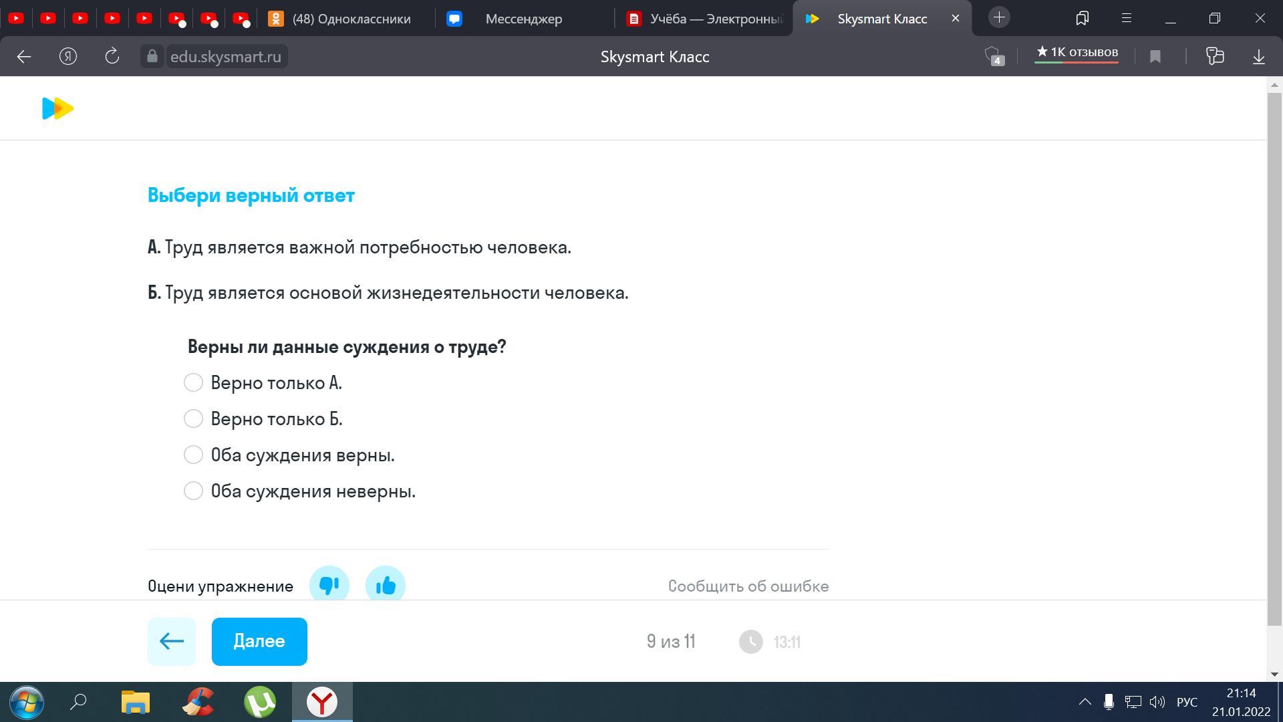
Task: Click the thumbs-up rating icon
Action: (386, 586)
